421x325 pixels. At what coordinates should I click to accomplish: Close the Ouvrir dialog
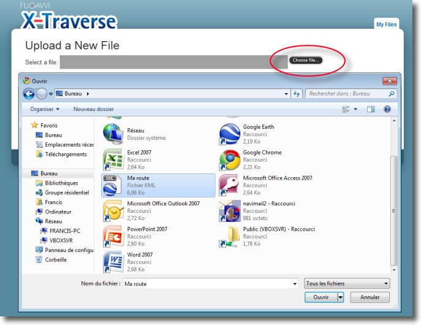pyautogui.click(x=390, y=81)
